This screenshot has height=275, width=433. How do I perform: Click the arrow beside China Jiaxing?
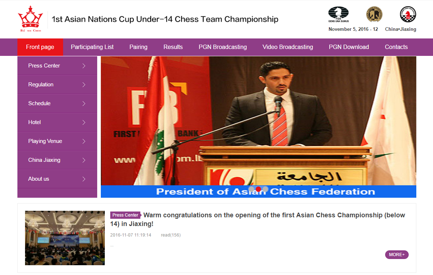click(84, 160)
